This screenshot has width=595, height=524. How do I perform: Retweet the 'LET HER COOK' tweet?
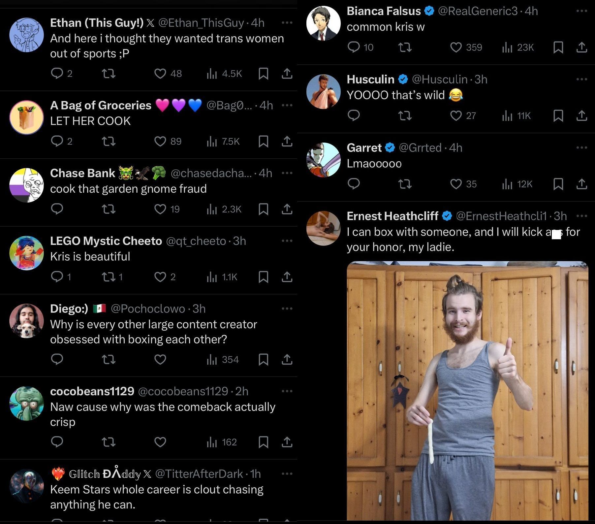[109, 141]
